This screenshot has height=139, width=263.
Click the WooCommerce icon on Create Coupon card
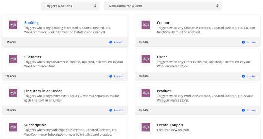(x=146, y=127)
